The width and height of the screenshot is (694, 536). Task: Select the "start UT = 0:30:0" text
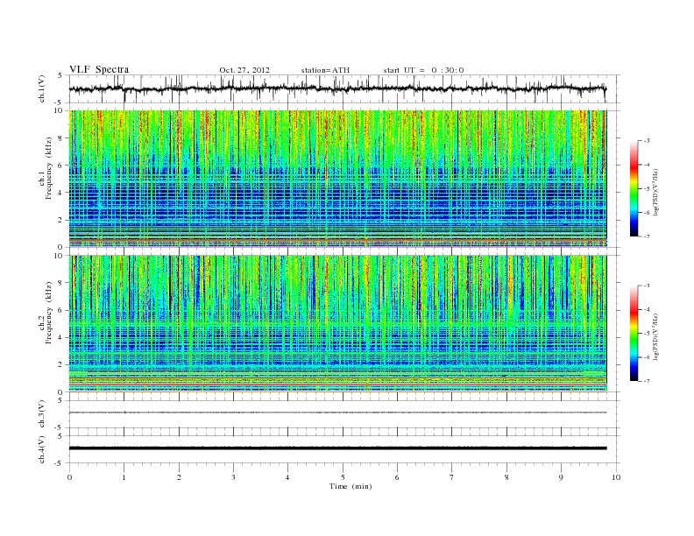423,70
